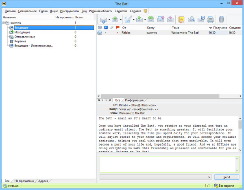Select the Корзина folder

point(21,41)
